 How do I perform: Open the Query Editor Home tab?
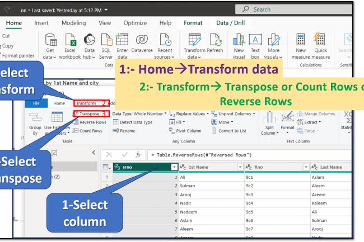[x=59, y=103]
